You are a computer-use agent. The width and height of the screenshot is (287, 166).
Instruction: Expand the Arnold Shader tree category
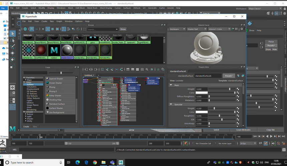click(x=25, y=119)
